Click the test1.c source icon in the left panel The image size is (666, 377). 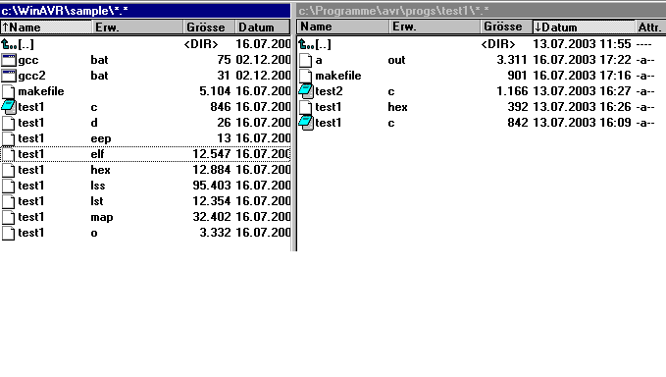9,107
